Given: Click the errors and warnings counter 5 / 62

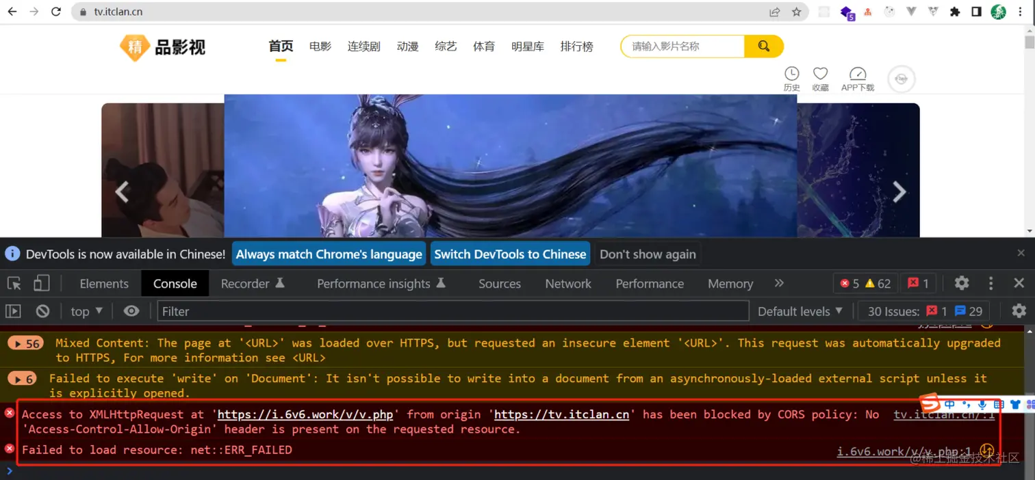Looking at the screenshot, I should [865, 283].
